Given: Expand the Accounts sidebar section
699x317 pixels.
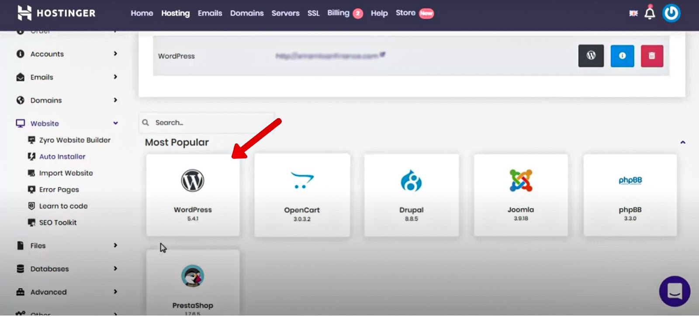Looking at the screenshot, I should pyautogui.click(x=115, y=54).
